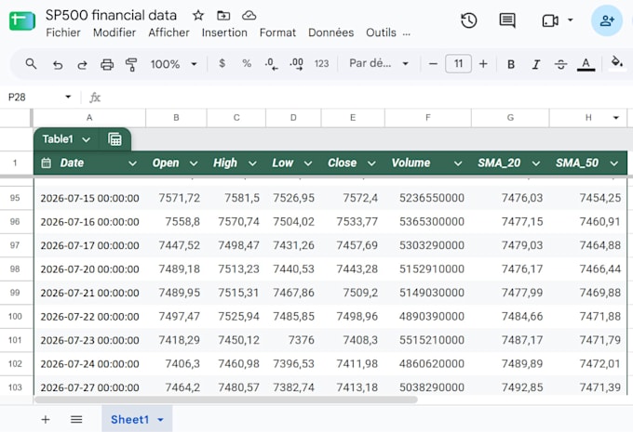Add a new sheet with plus button
633x432 pixels.
pyautogui.click(x=46, y=420)
